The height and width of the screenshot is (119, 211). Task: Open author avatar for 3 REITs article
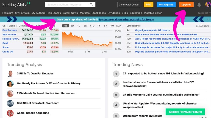(10, 74)
